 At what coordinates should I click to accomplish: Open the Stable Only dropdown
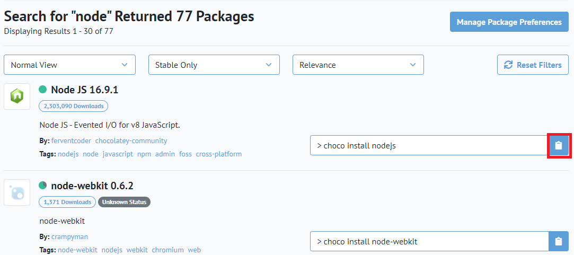coord(214,65)
